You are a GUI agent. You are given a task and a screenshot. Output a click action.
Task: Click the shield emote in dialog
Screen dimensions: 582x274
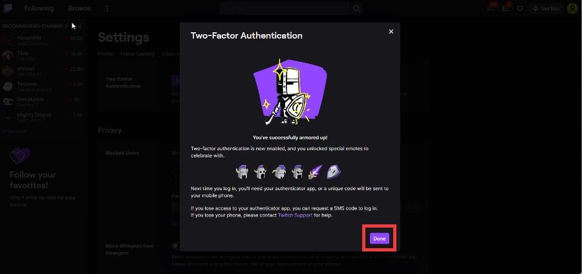(333, 171)
